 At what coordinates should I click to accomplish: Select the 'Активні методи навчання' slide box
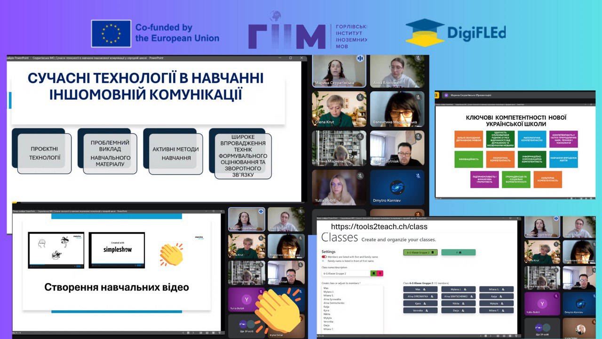[x=175, y=153]
